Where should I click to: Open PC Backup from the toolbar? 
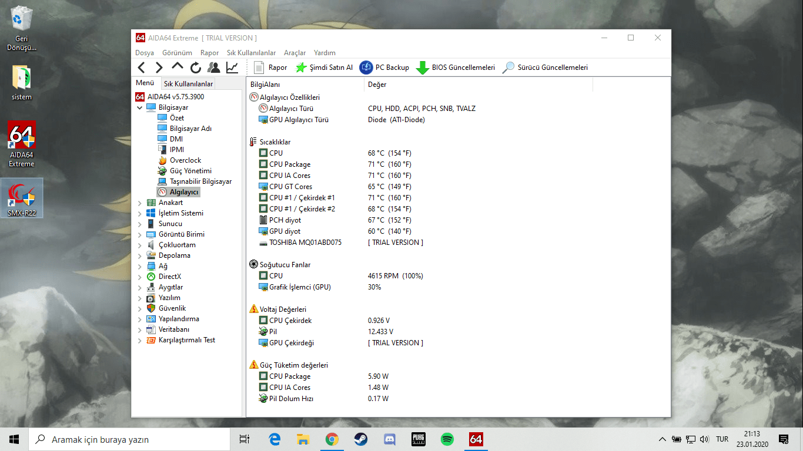pyautogui.click(x=384, y=68)
